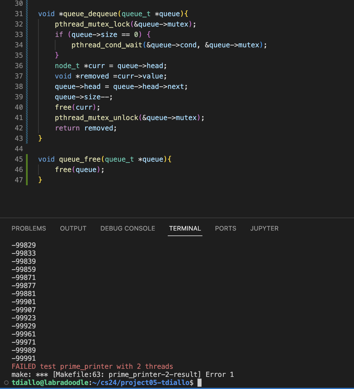Click the divider between editor and terminal panel
The image size is (354, 389).
pyautogui.click(x=177, y=218)
